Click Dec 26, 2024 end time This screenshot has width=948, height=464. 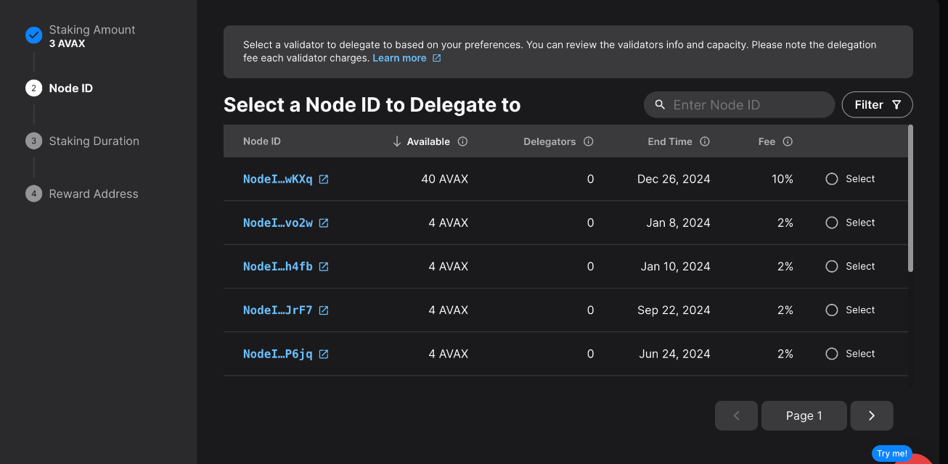[x=674, y=179]
